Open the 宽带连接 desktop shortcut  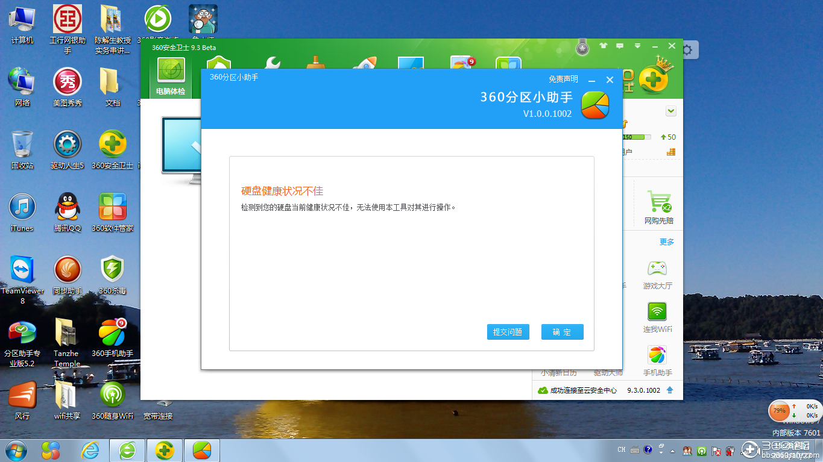158,410
